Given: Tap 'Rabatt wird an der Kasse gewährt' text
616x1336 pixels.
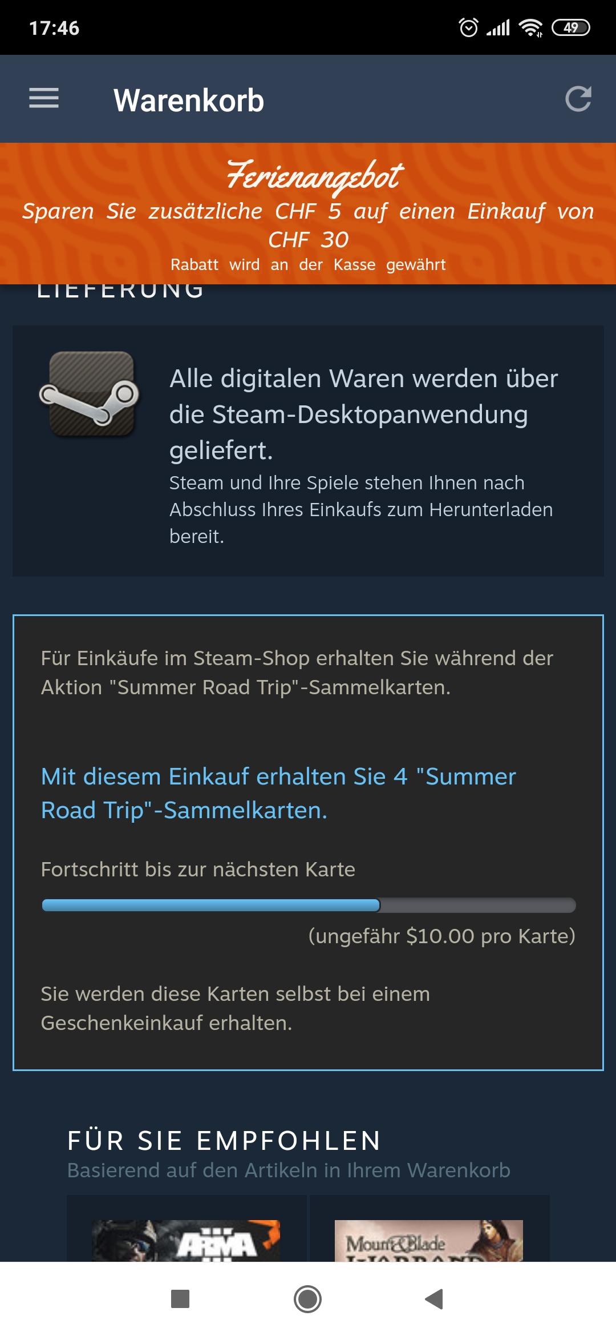Looking at the screenshot, I should point(308,264).
